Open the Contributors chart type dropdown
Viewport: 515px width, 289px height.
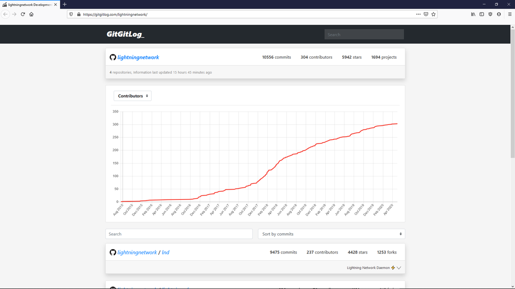(x=133, y=96)
